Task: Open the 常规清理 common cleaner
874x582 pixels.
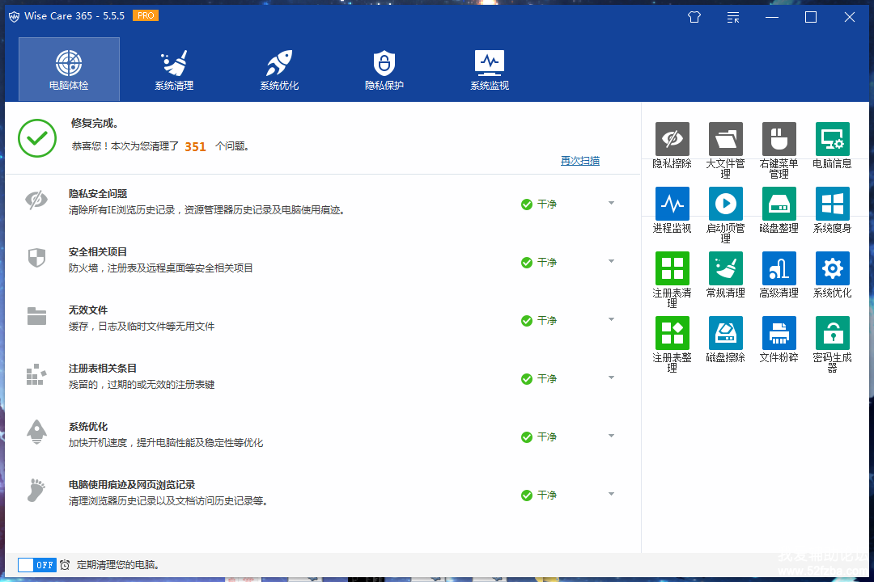Action: (x=726, y=268)
